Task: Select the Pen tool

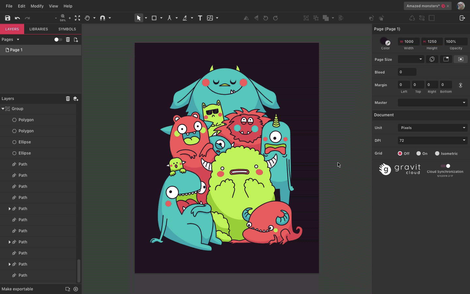Action: (169, 18)
